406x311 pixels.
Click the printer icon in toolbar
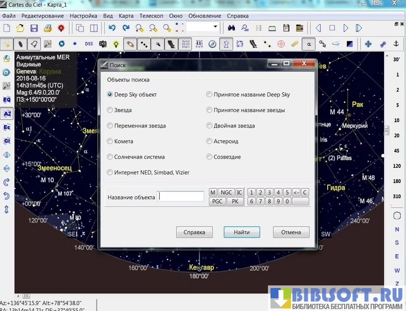47,28
